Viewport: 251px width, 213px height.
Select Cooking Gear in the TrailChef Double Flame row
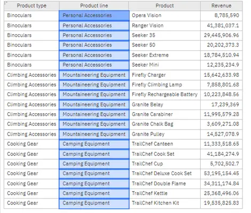[32, 184]
